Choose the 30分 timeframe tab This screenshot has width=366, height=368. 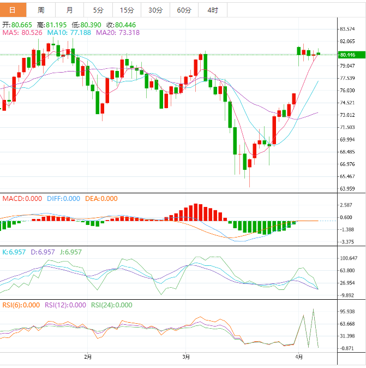[x=155, y=10]
